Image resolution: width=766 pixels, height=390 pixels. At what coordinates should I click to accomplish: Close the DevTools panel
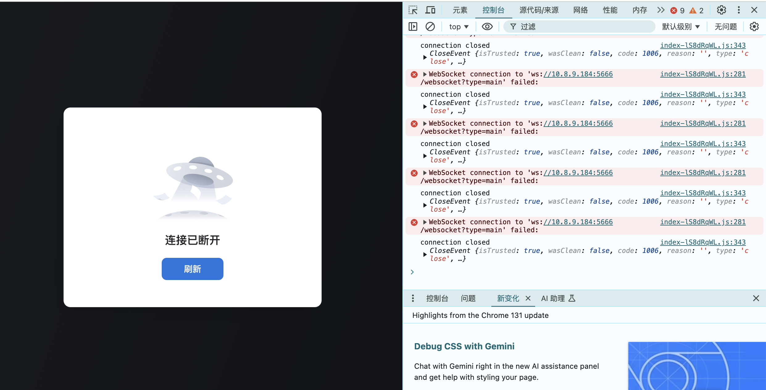754,10
